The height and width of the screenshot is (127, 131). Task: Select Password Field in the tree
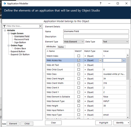tap(22, 40)
